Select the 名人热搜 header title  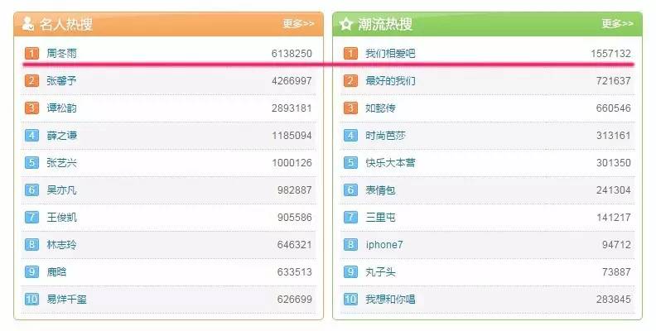pyautogui.click(x=66, y=24)
